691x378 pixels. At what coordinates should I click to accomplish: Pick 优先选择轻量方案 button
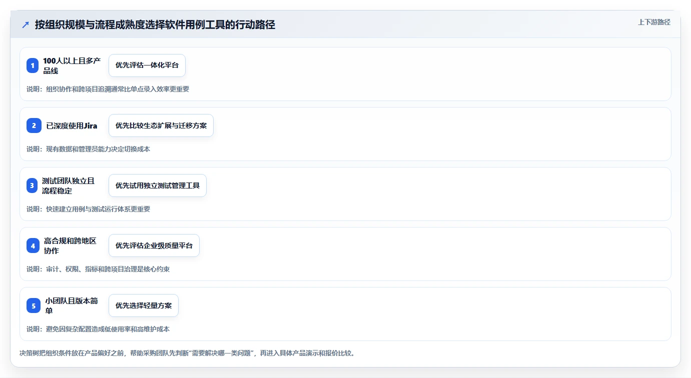[144, 305]
